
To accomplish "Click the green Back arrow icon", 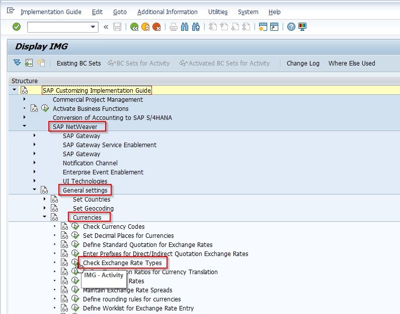I will click(x=134, y=27).
